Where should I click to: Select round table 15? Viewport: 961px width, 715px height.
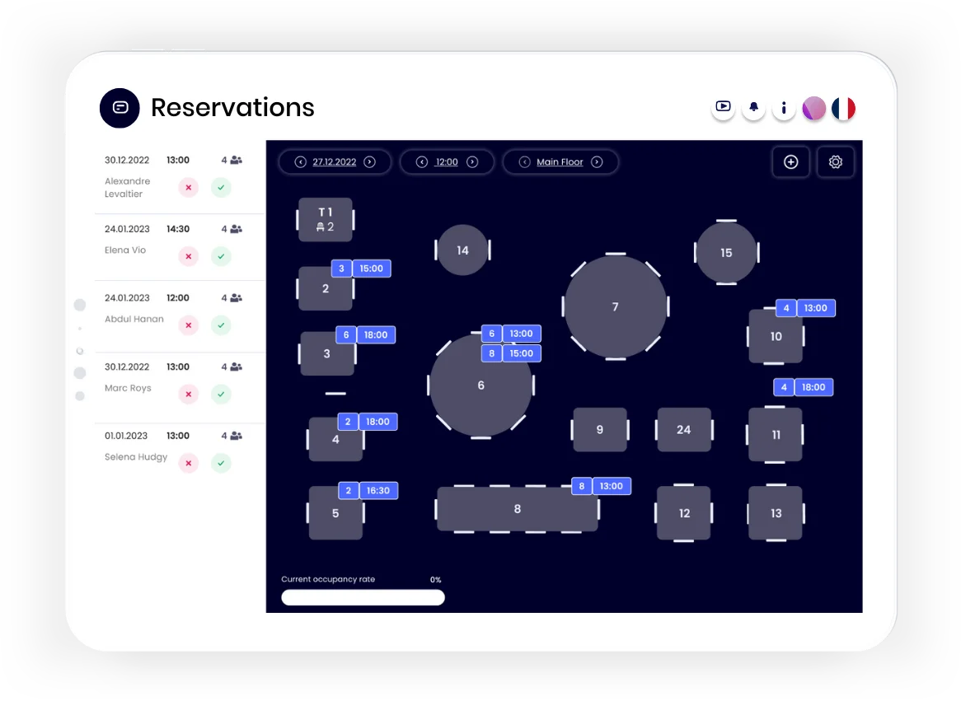726,252
